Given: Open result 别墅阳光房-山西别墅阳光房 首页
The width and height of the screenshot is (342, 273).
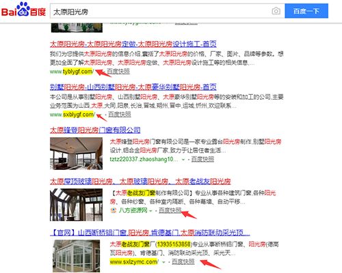Looking at the screenshot, I should [x=133, y=87].
